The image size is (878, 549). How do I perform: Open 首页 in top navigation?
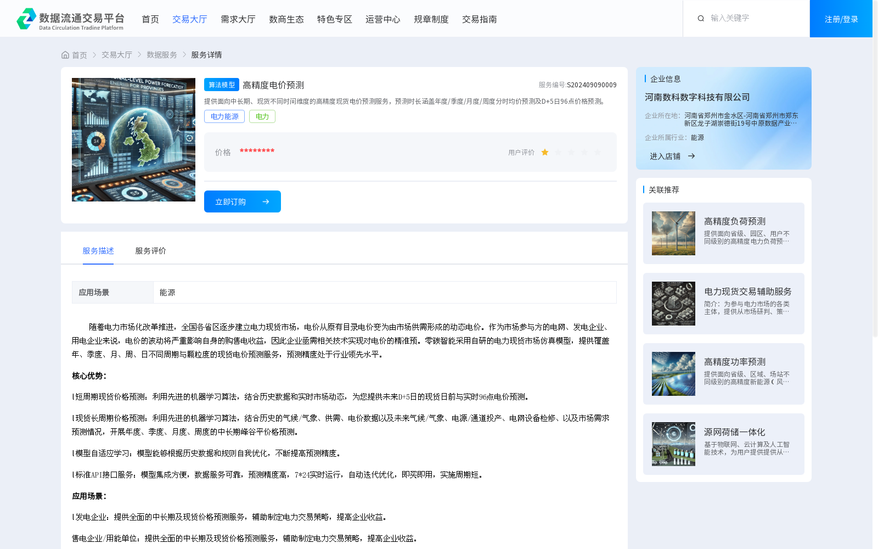click(150, 19)
